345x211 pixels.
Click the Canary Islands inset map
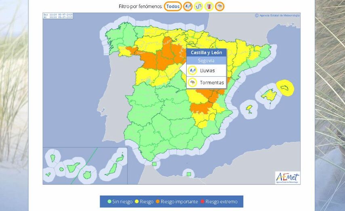pos(85,166)
